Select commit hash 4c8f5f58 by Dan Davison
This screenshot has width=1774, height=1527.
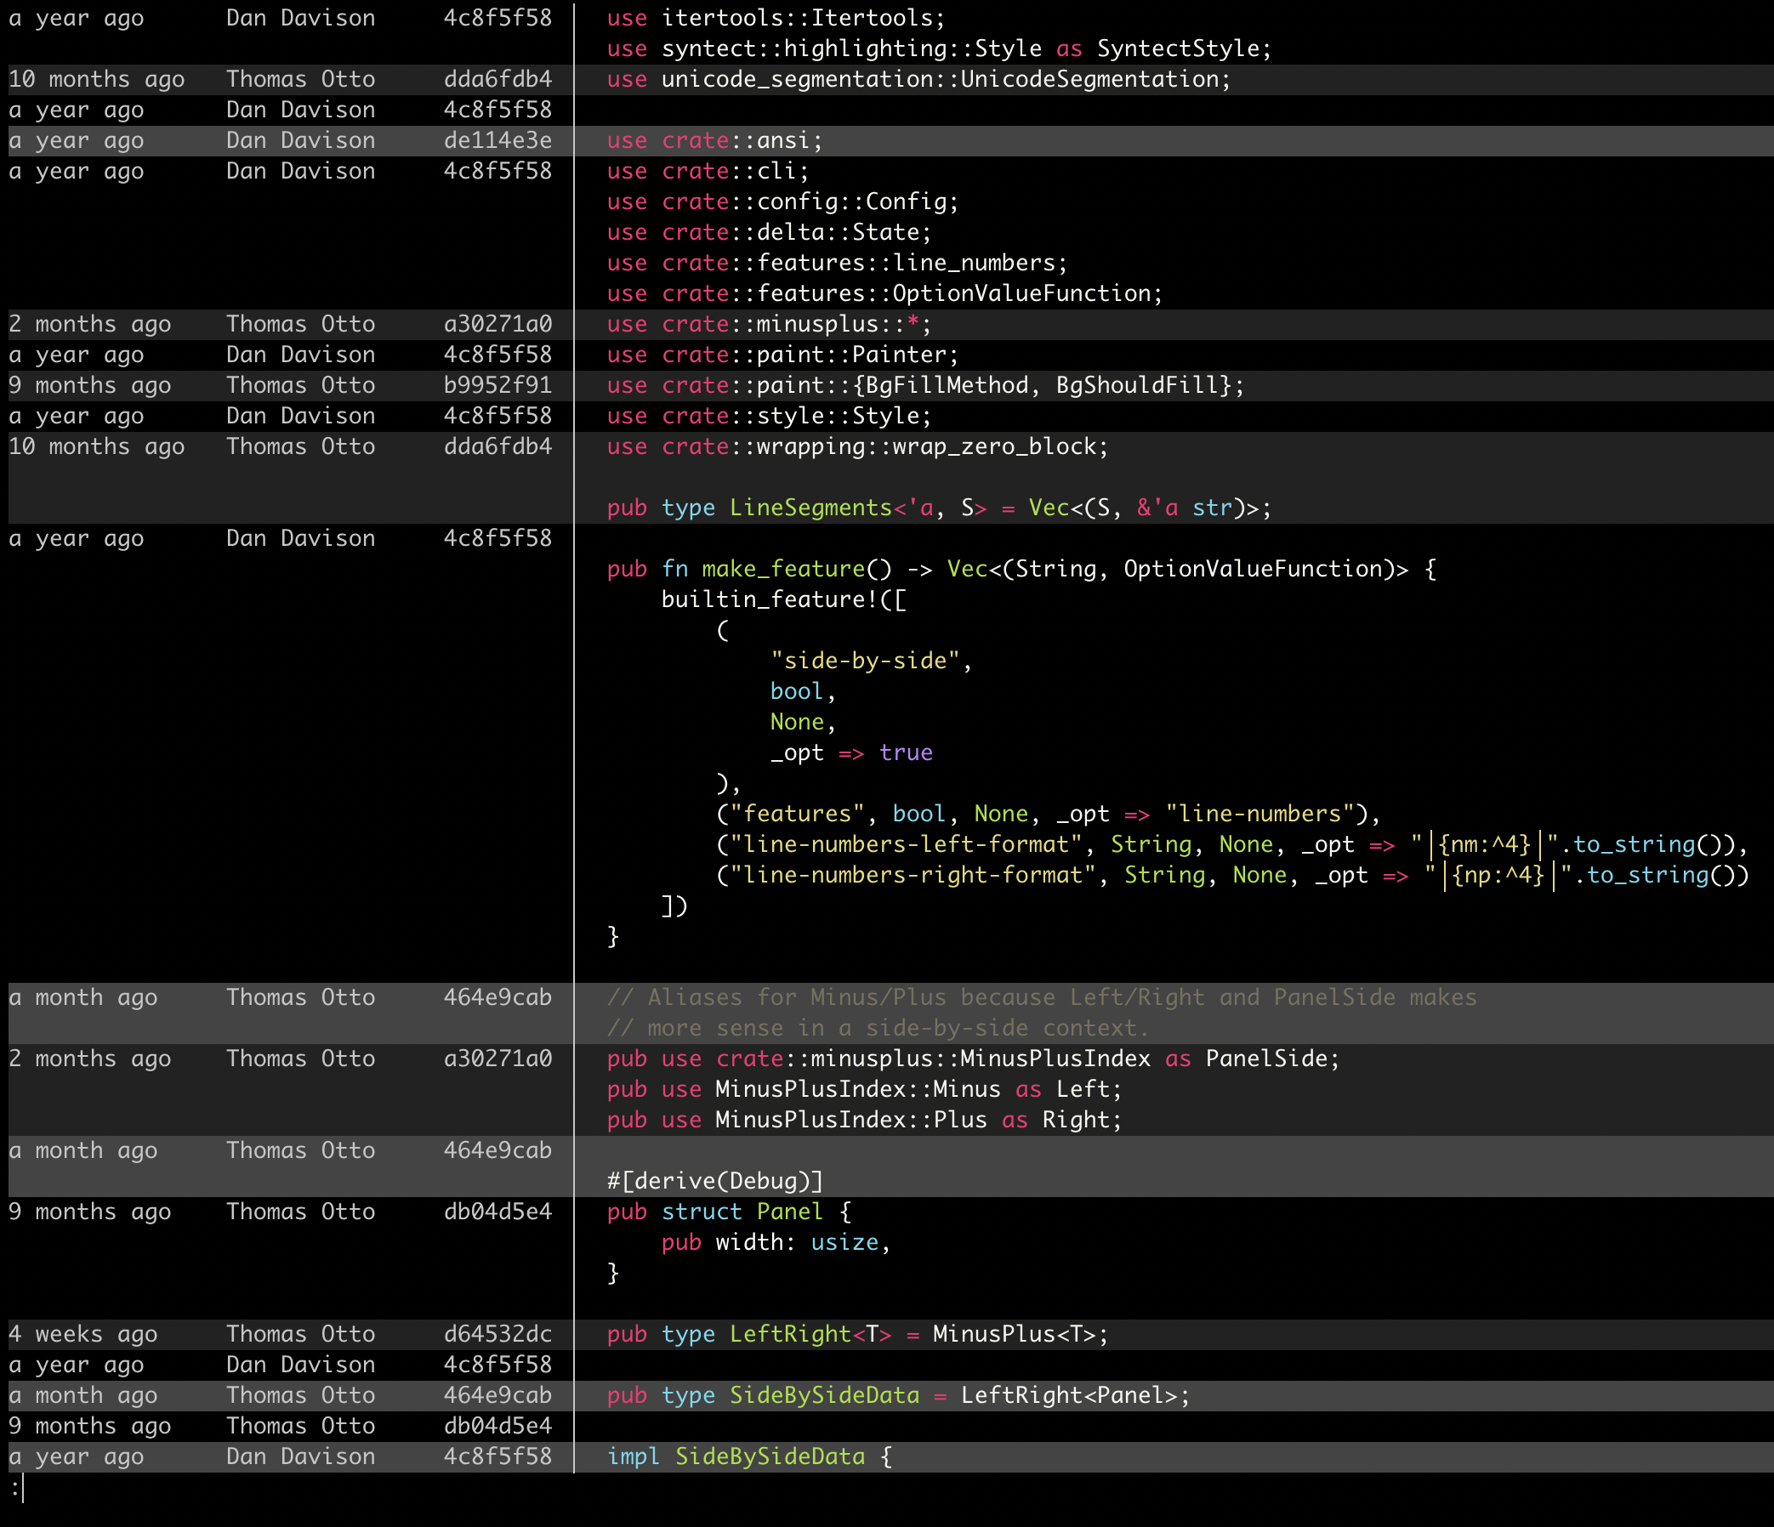pyautogui.click(x=497, y=17)
